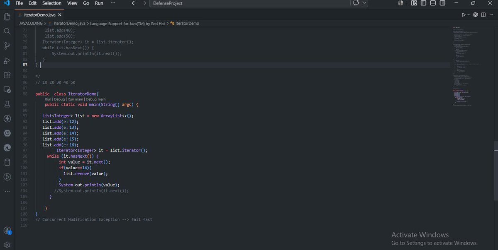Open the File menu
The height and width of the screenshot is (250, 498).
[19, 3]
